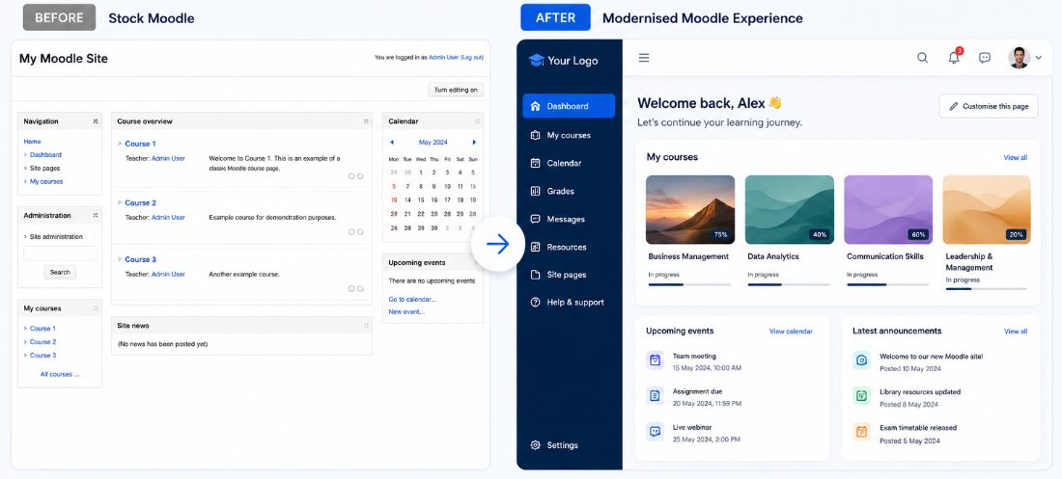Open notifications bell icon
Screen dimensions: 1062x479
[x=954, y=58]
